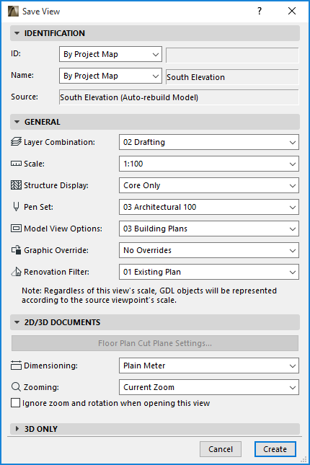
Task: Click the Pen Set pen icon
Action: pos(16,207)
